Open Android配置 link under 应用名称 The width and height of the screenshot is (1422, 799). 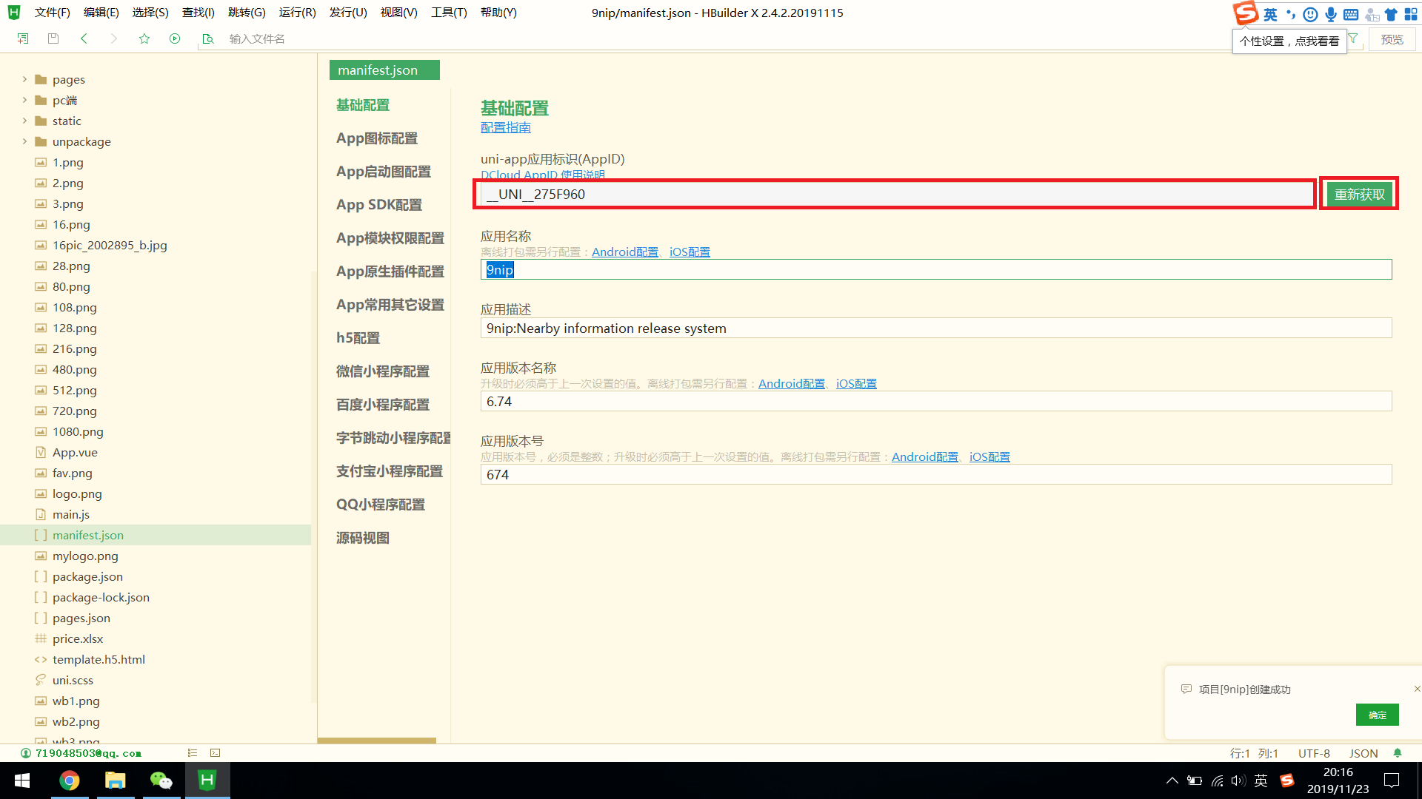(625, 252)
